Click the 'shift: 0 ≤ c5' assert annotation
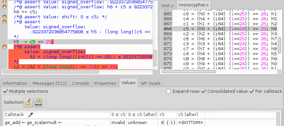Image resolution: width=284 pixels, height=126 pixels. coord(60,17)
